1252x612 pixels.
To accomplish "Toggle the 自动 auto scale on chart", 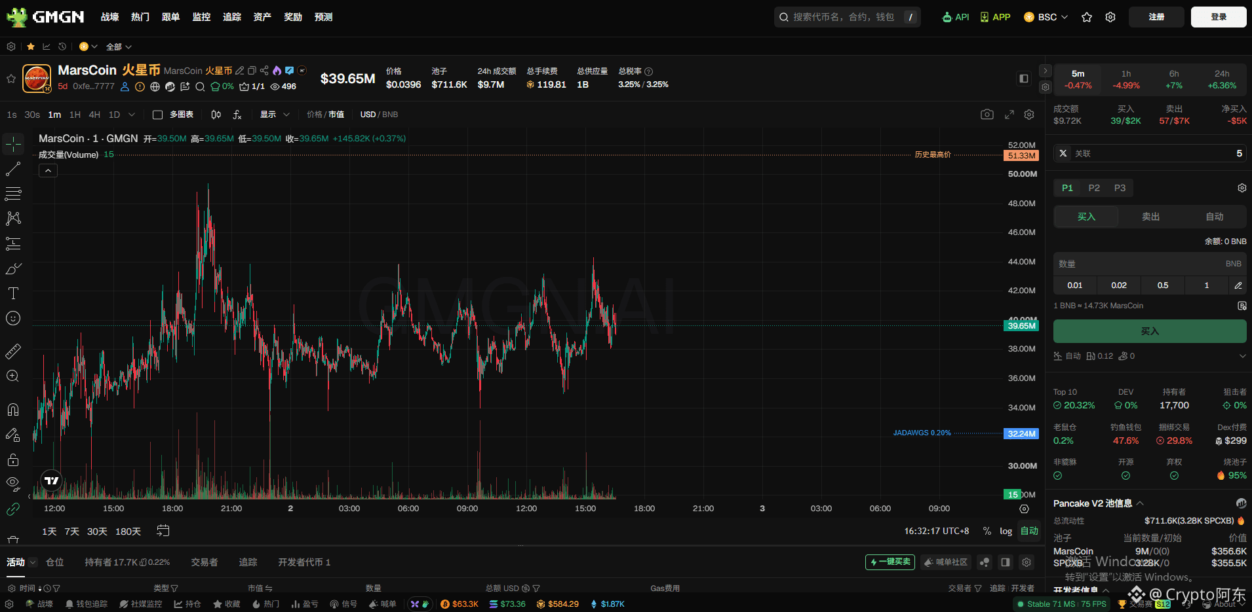I will pyautogui.click(x=1029, y=531).
